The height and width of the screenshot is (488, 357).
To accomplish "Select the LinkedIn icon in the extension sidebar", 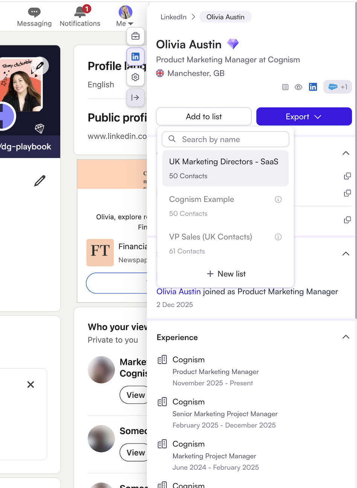I will pyautogui.click(x=135, y=56).
